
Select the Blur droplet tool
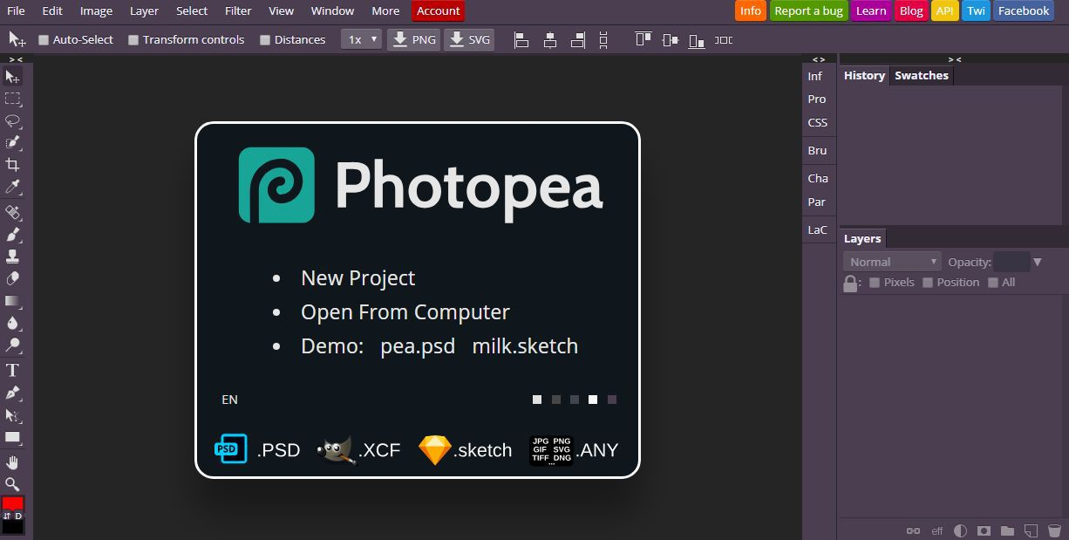point(13,323)
